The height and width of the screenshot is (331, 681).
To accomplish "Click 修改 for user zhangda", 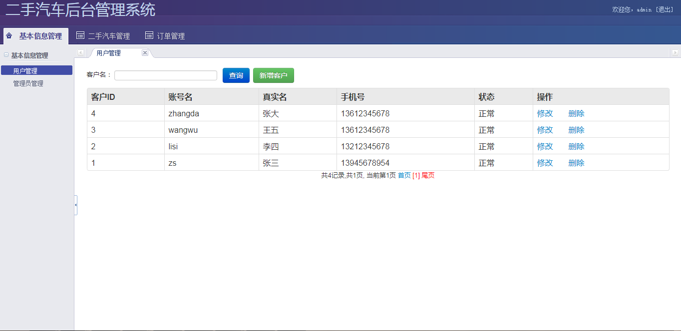I will pyautogui.click(x=545, y=113).
